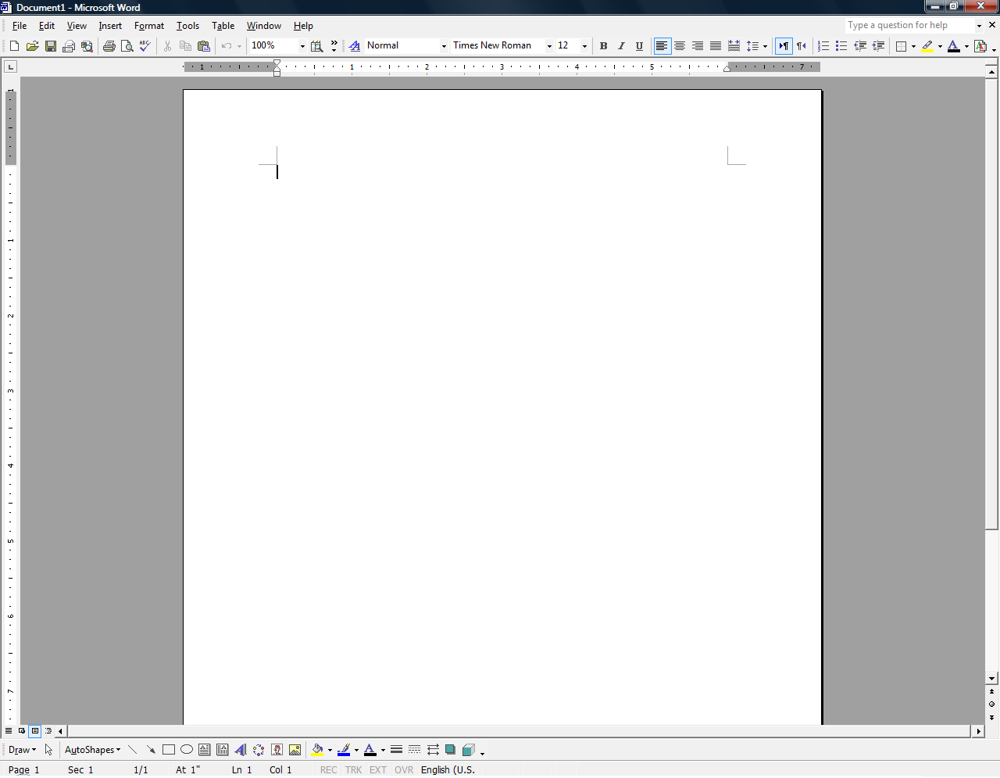
Task: Set alignment to Justify
Action: point(716,46)
